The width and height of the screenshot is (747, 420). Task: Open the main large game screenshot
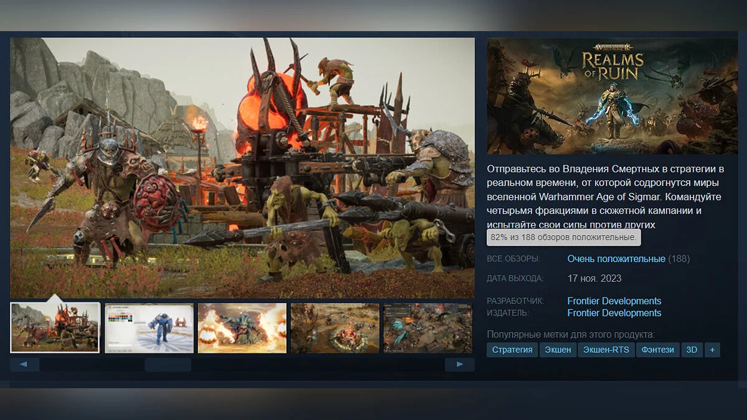click(242, 168)
